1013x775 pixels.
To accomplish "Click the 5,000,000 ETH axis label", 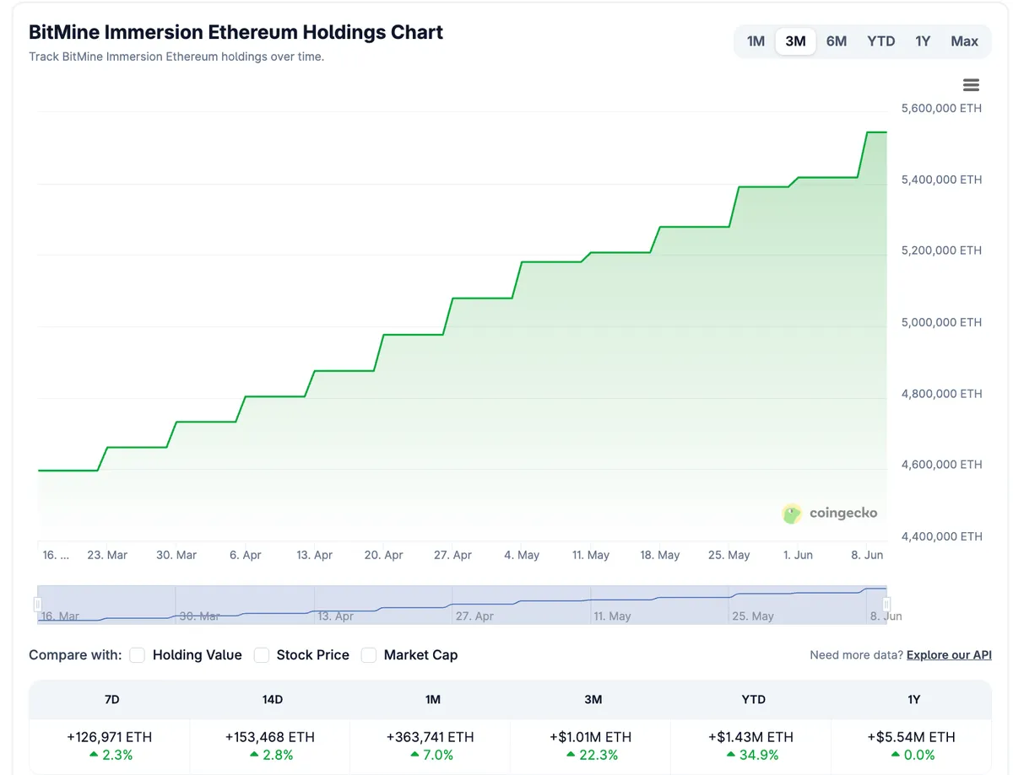I will 942,322.
